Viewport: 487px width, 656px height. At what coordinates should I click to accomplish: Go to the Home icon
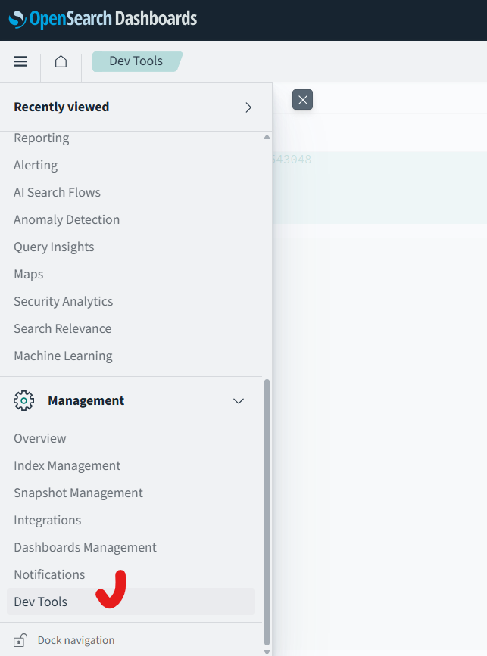[61, 61]
